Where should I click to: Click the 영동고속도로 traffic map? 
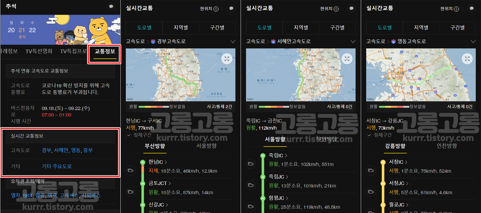421,75
